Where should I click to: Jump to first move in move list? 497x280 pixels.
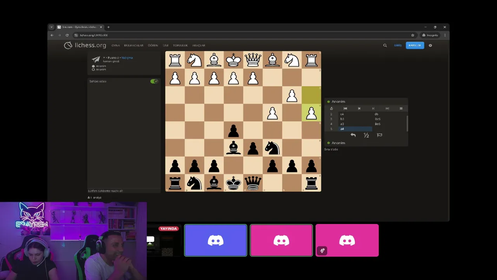[x=345, y=108]
